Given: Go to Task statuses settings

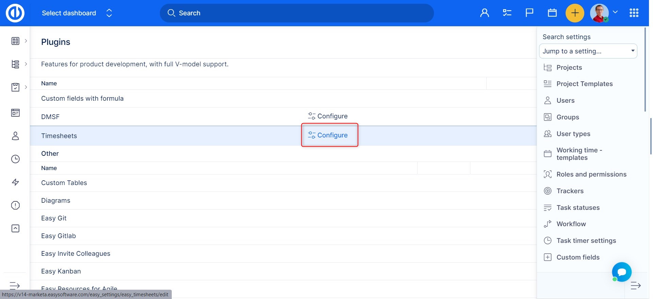Looking at the screenshot, I should [578, 207].
